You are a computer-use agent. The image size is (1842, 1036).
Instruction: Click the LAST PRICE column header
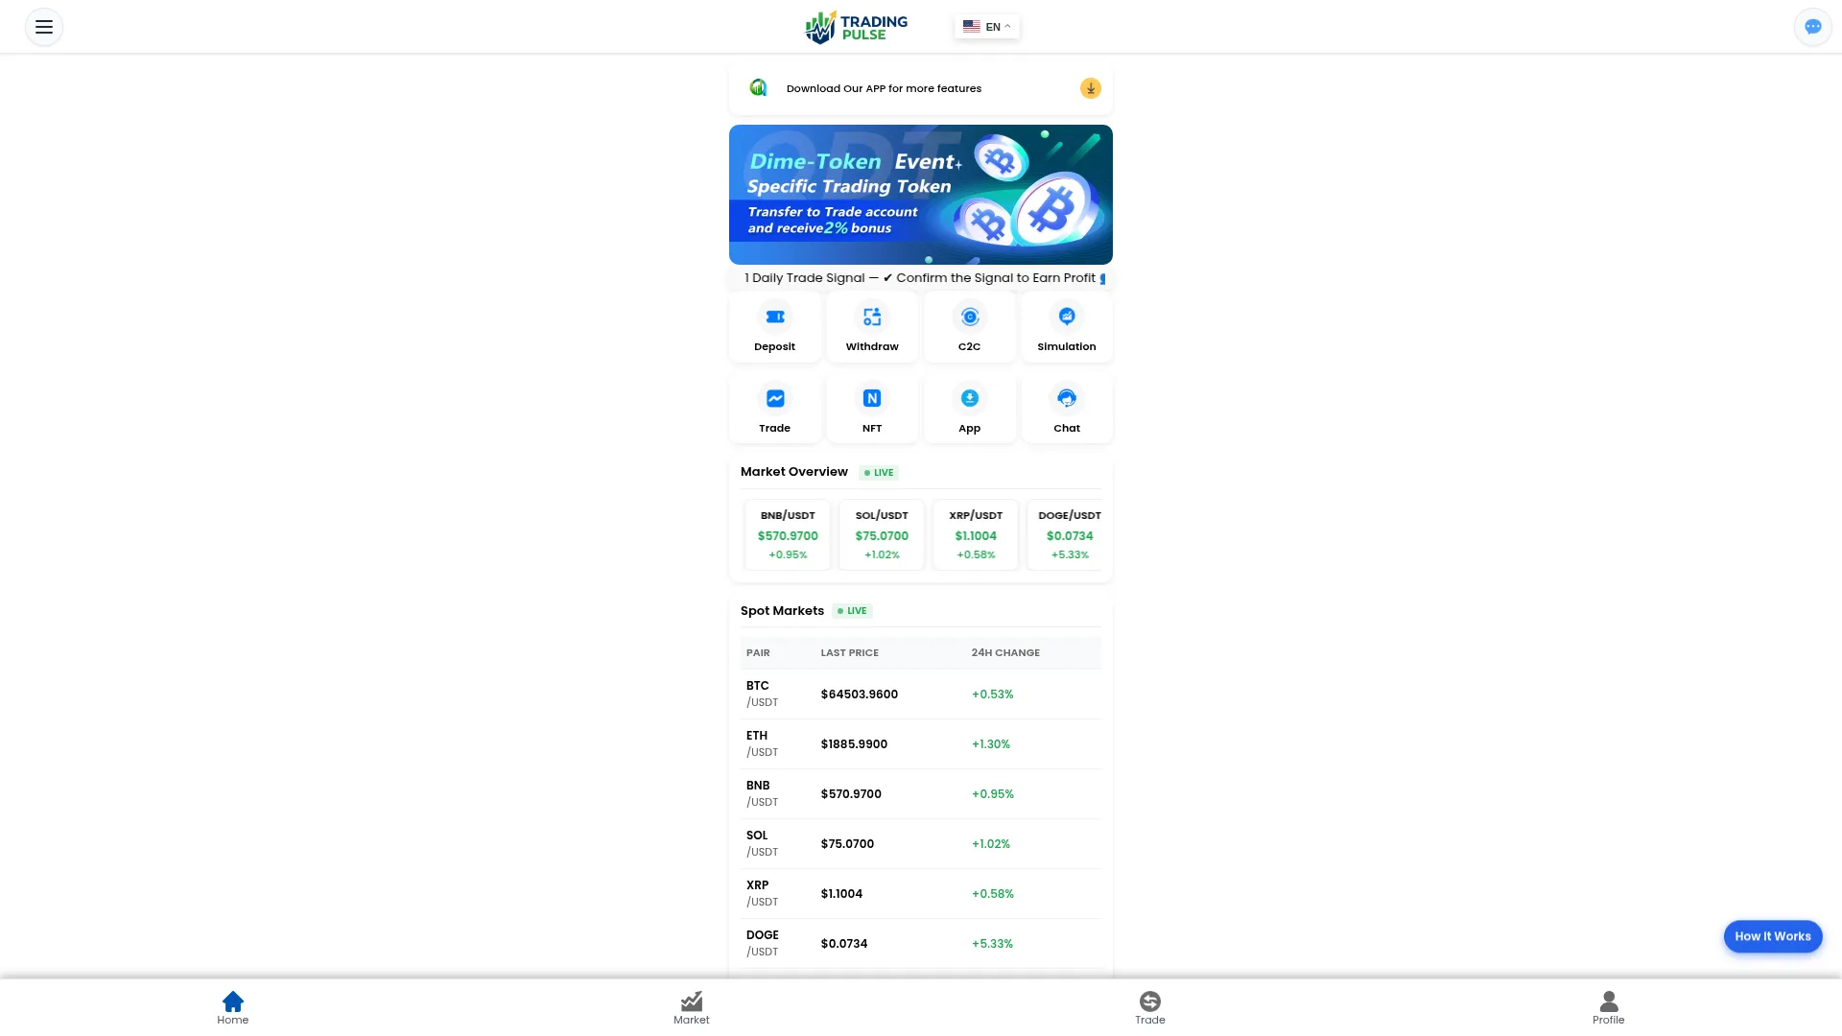(850, 652)
